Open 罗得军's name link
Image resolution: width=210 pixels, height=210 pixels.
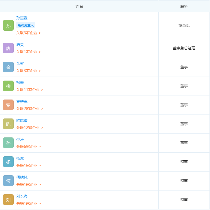click(x=22, y=101)
